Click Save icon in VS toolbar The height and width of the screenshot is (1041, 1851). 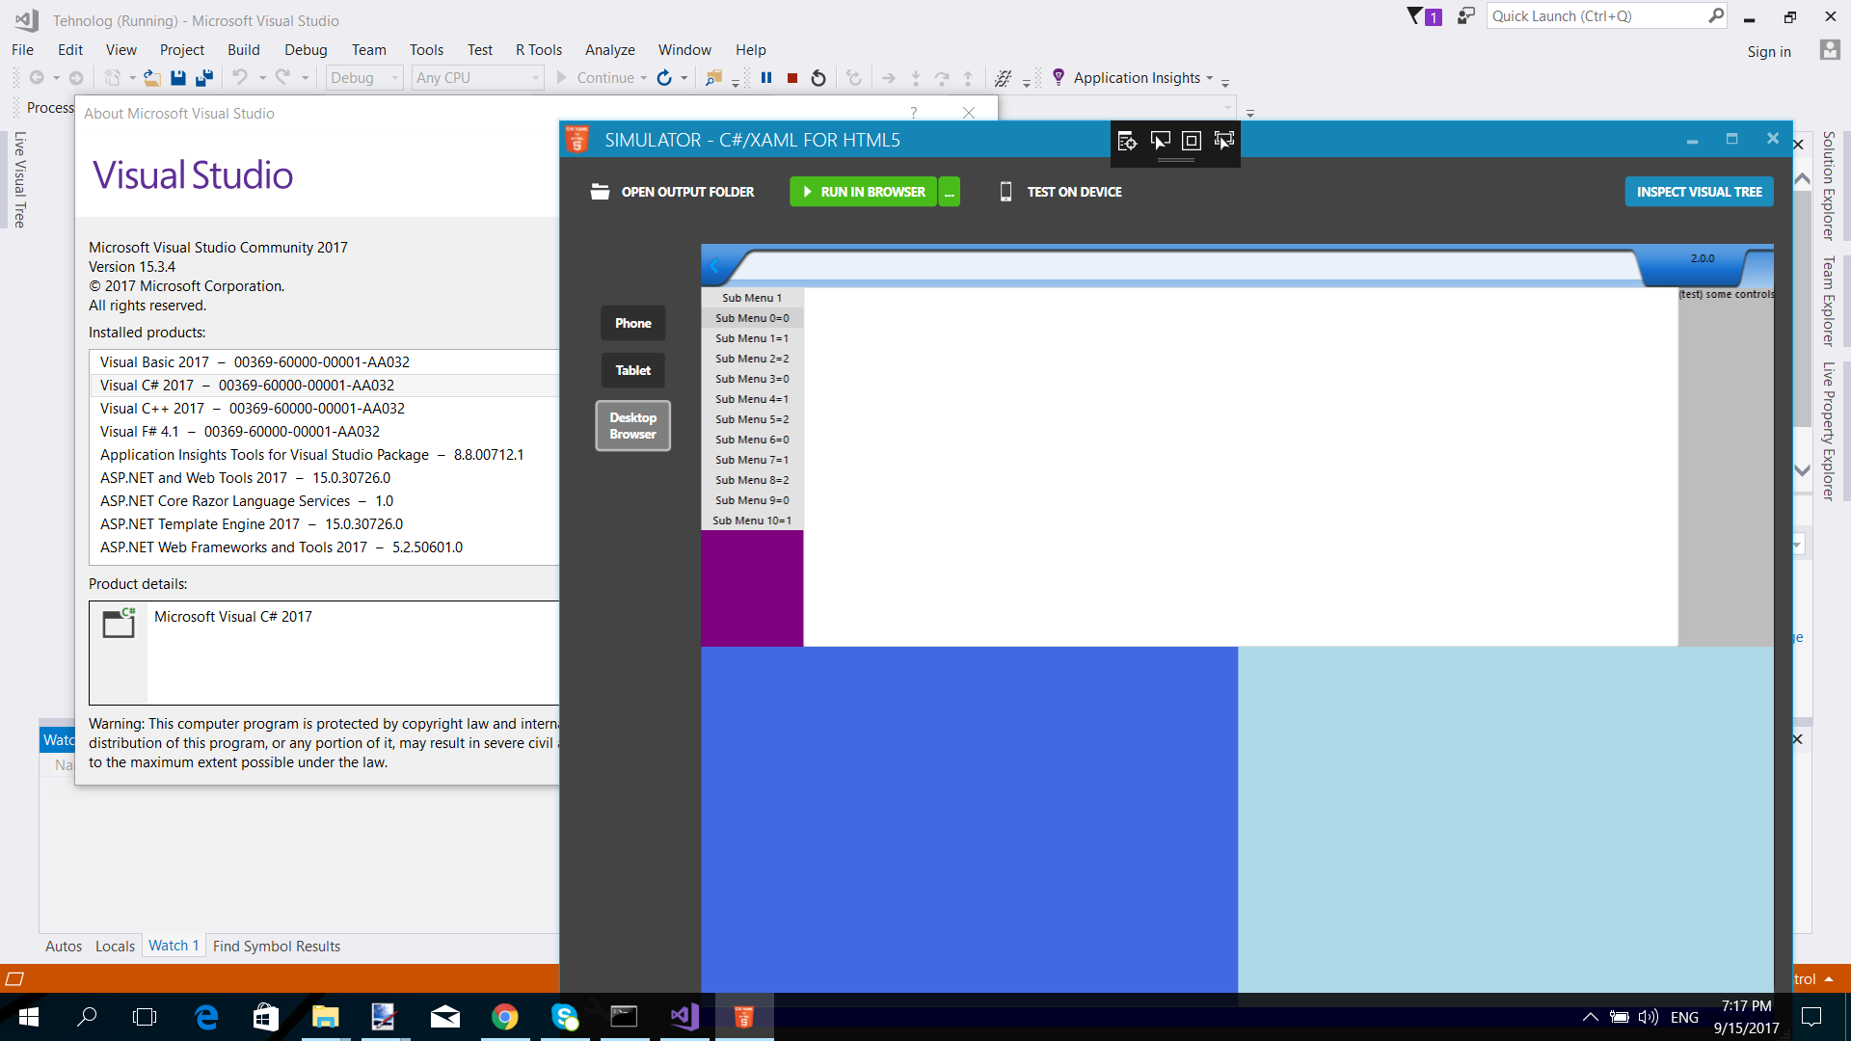tap(177, 78)
